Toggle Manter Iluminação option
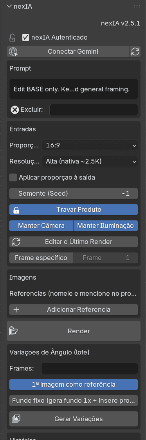Image resolution: width=146 pixels, height=440 pixels. [x=106, y=225]
